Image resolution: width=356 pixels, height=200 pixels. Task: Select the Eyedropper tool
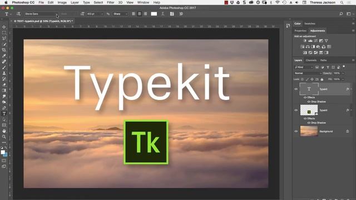[4, 56]
